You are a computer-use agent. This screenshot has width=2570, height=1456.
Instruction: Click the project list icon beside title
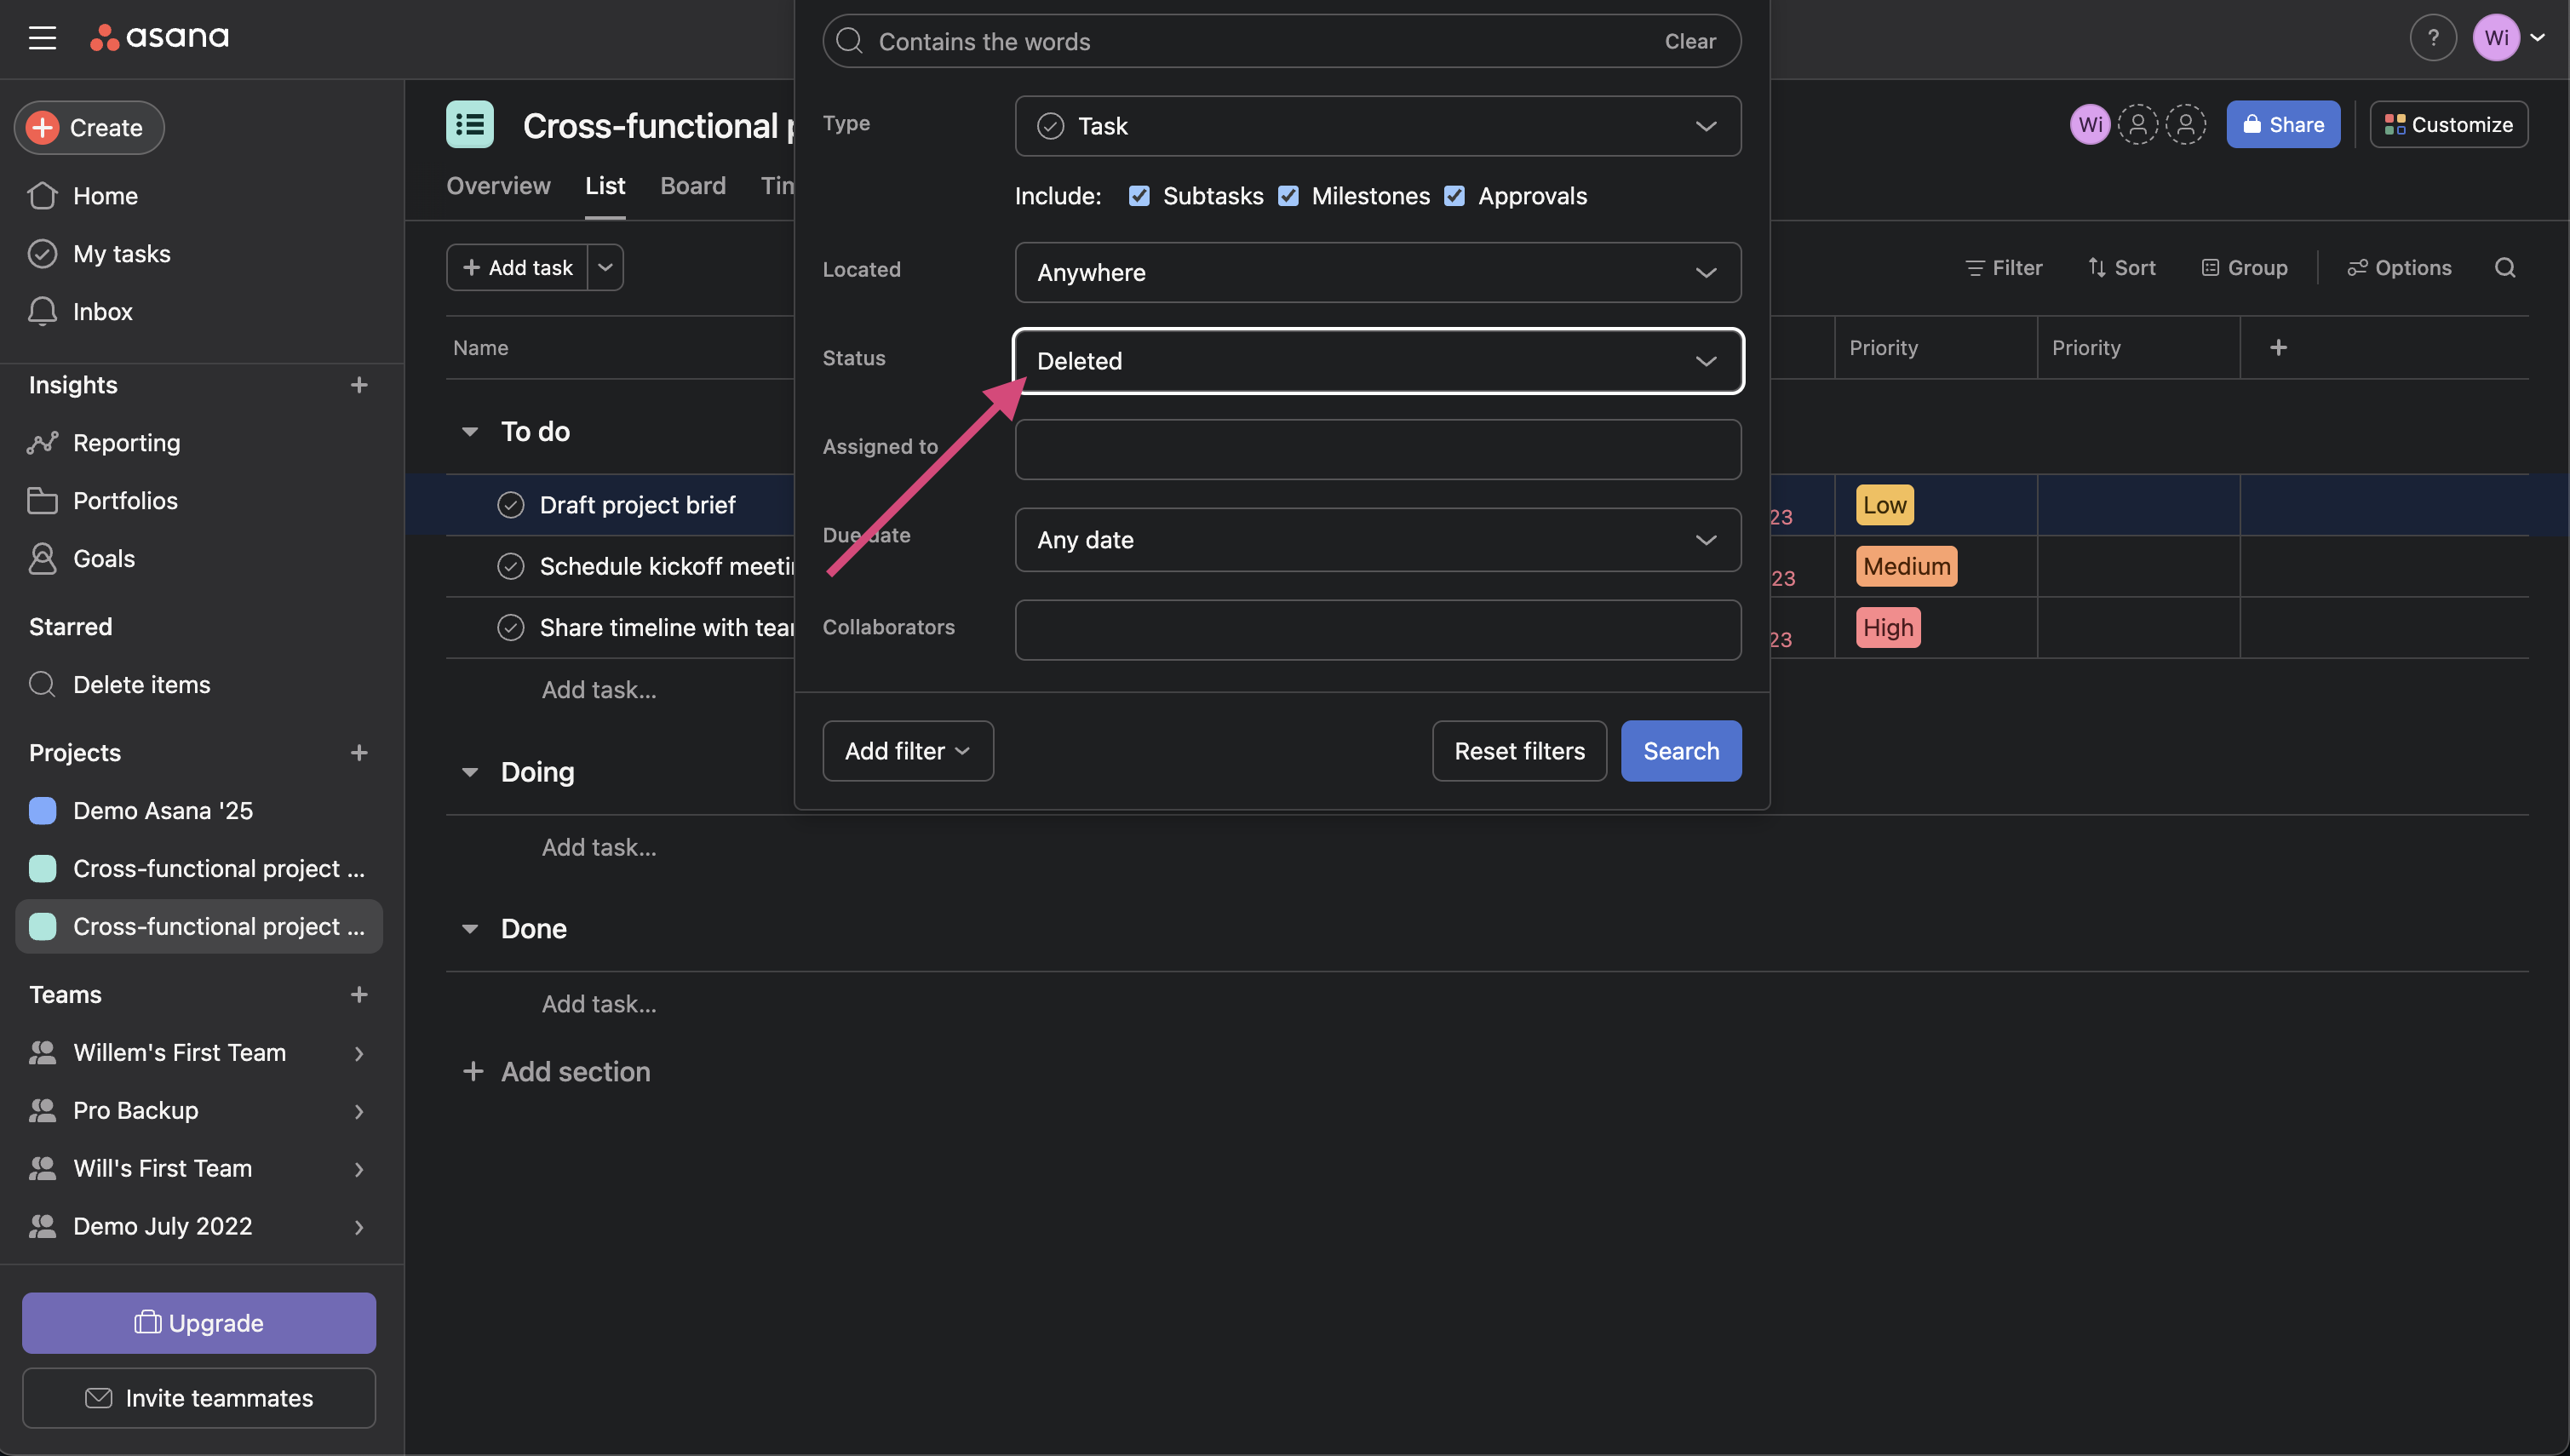click(x=469, y=125)
